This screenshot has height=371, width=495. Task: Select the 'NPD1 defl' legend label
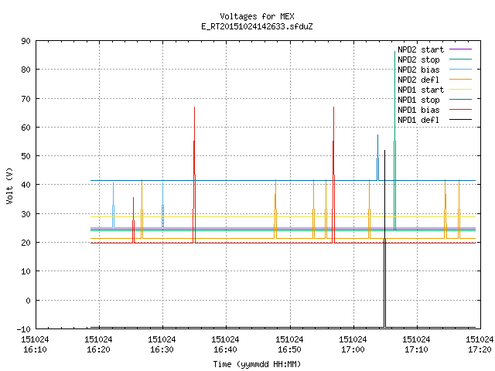418,121
